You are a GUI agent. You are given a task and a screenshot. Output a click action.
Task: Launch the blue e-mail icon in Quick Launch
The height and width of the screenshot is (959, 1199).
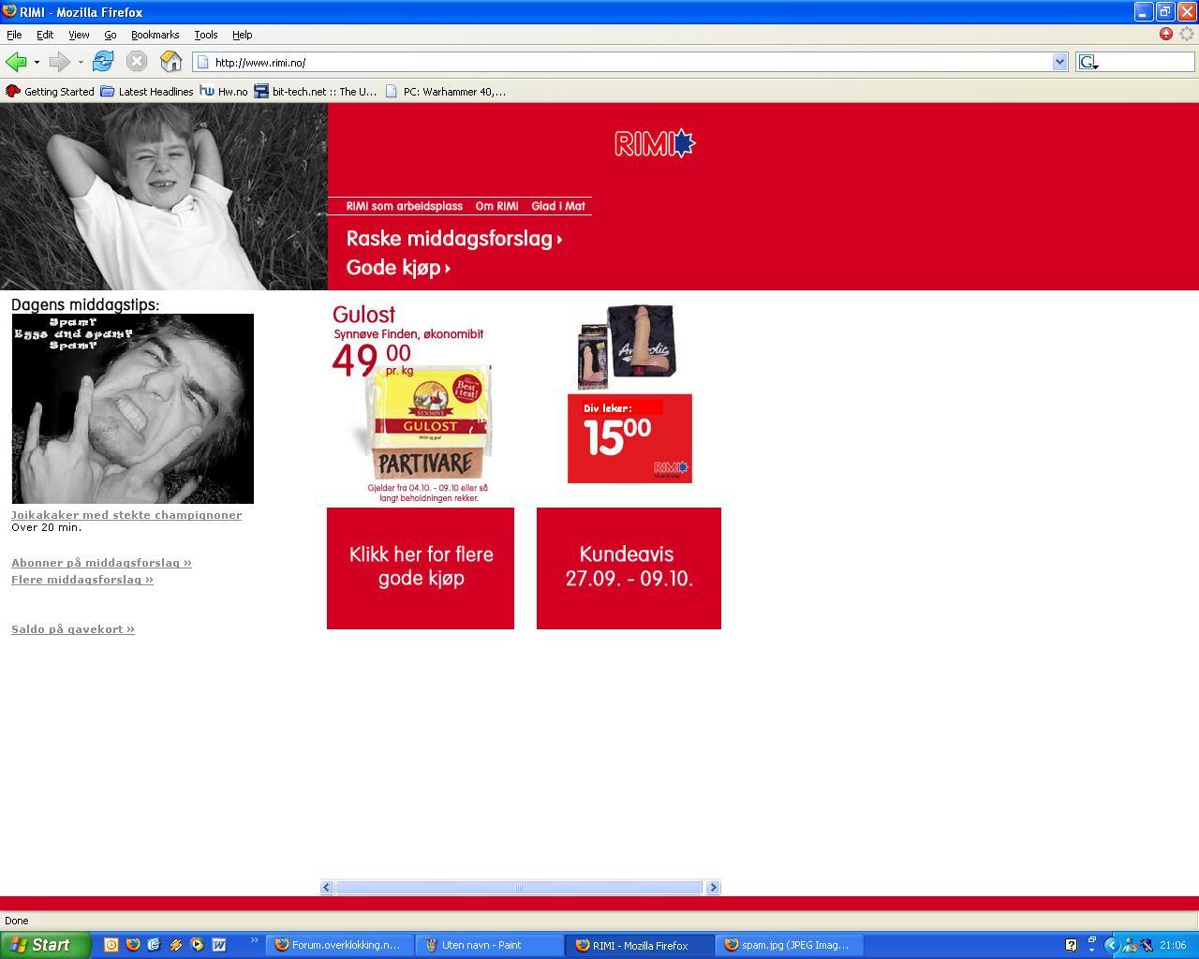pos(154,945)
